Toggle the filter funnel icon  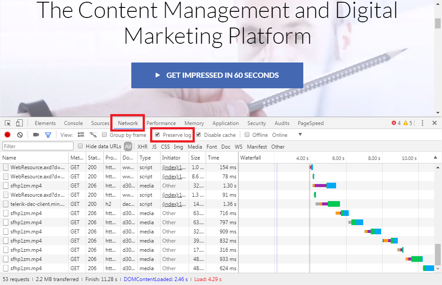point(48,135)
